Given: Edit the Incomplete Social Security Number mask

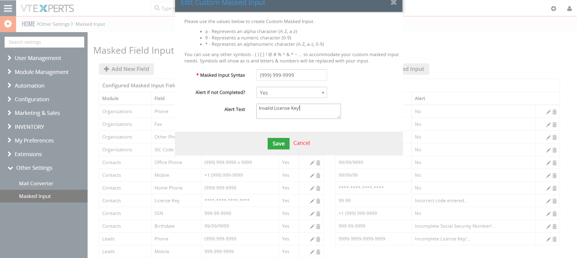Looking at the screenshot, I should coord(548,226).
